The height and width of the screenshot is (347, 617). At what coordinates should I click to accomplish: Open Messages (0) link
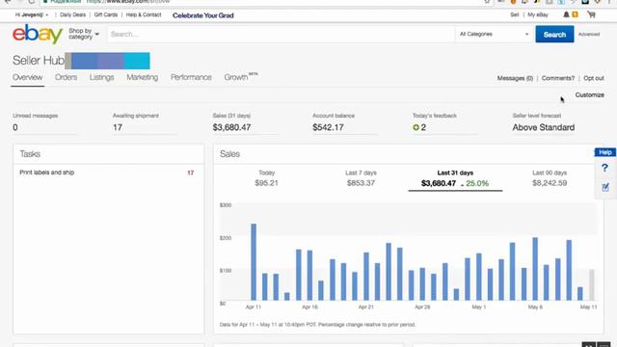tap(515, 78)
